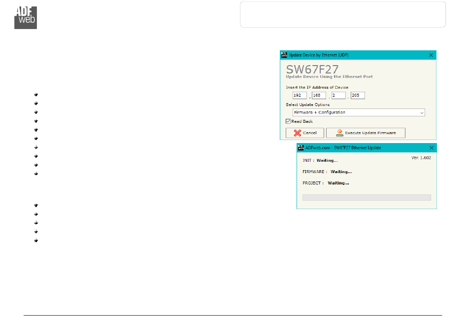Toggle the Read Back checkbox
468x325 pixels.
tap(288, 121)
